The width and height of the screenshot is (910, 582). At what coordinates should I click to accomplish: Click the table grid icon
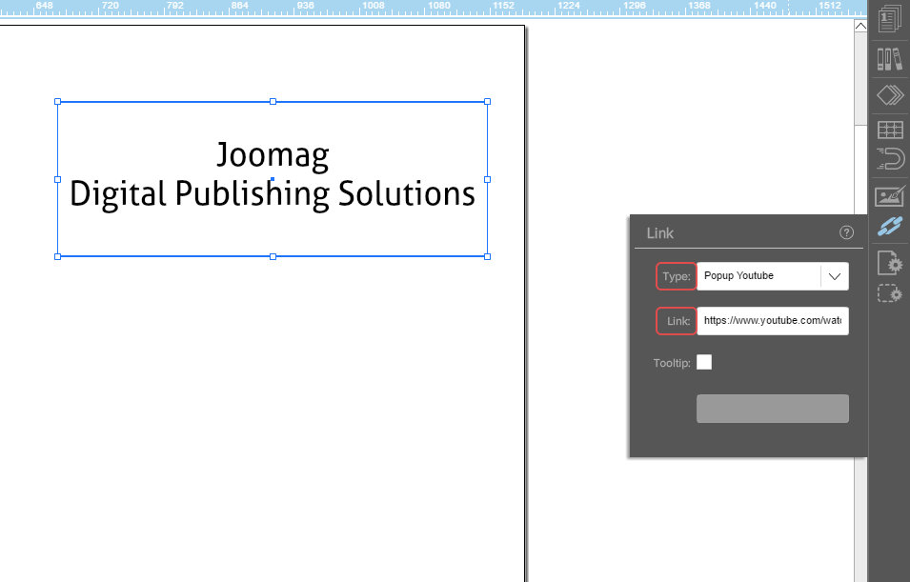tap(889, 130)
